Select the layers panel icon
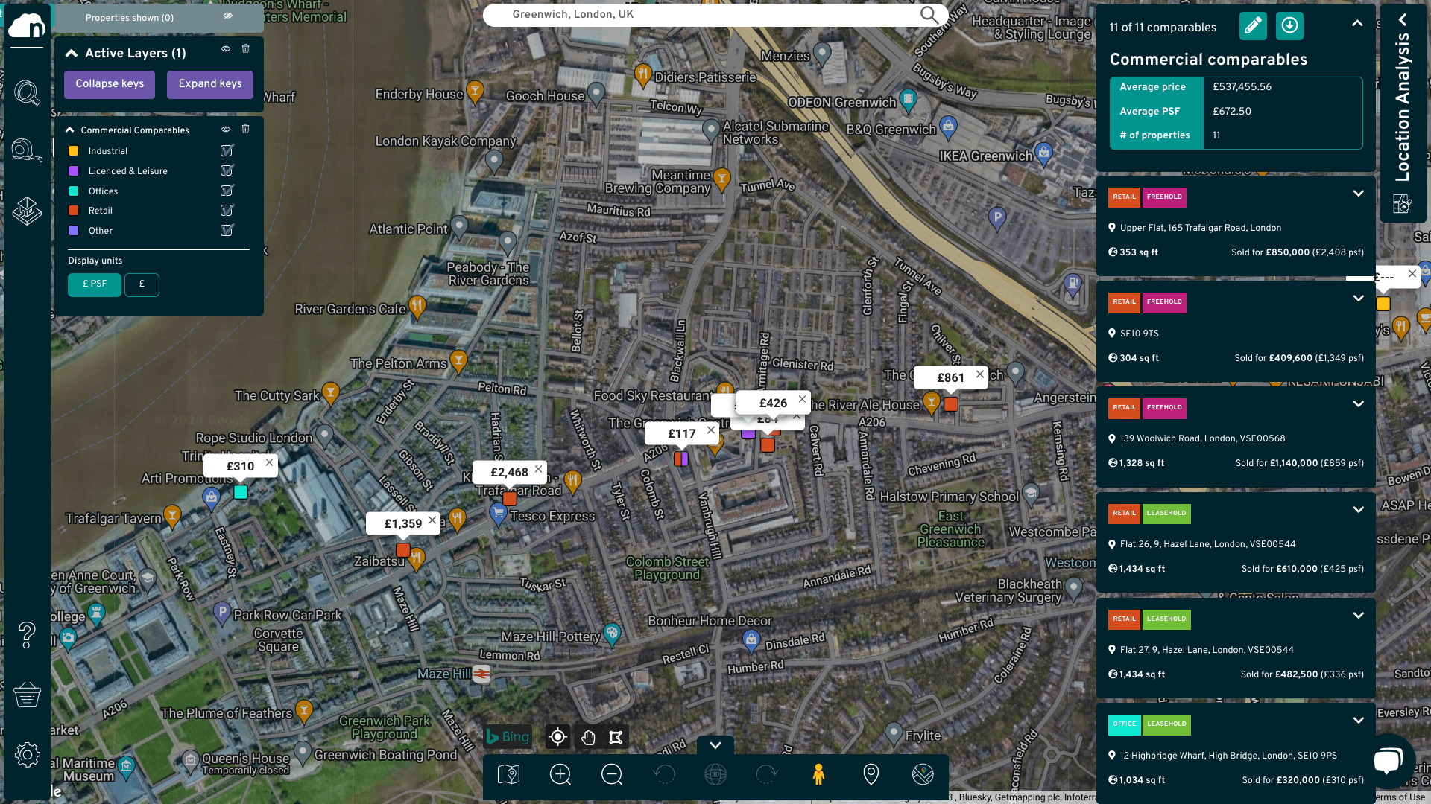The width and height of the screenshot is (1431, 804). coord(28,211)
